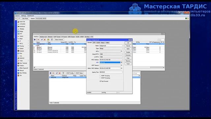Viewport: 211px width, 119px height.
Task: Open PPP in the sidebar
Action: coord(21,34)
